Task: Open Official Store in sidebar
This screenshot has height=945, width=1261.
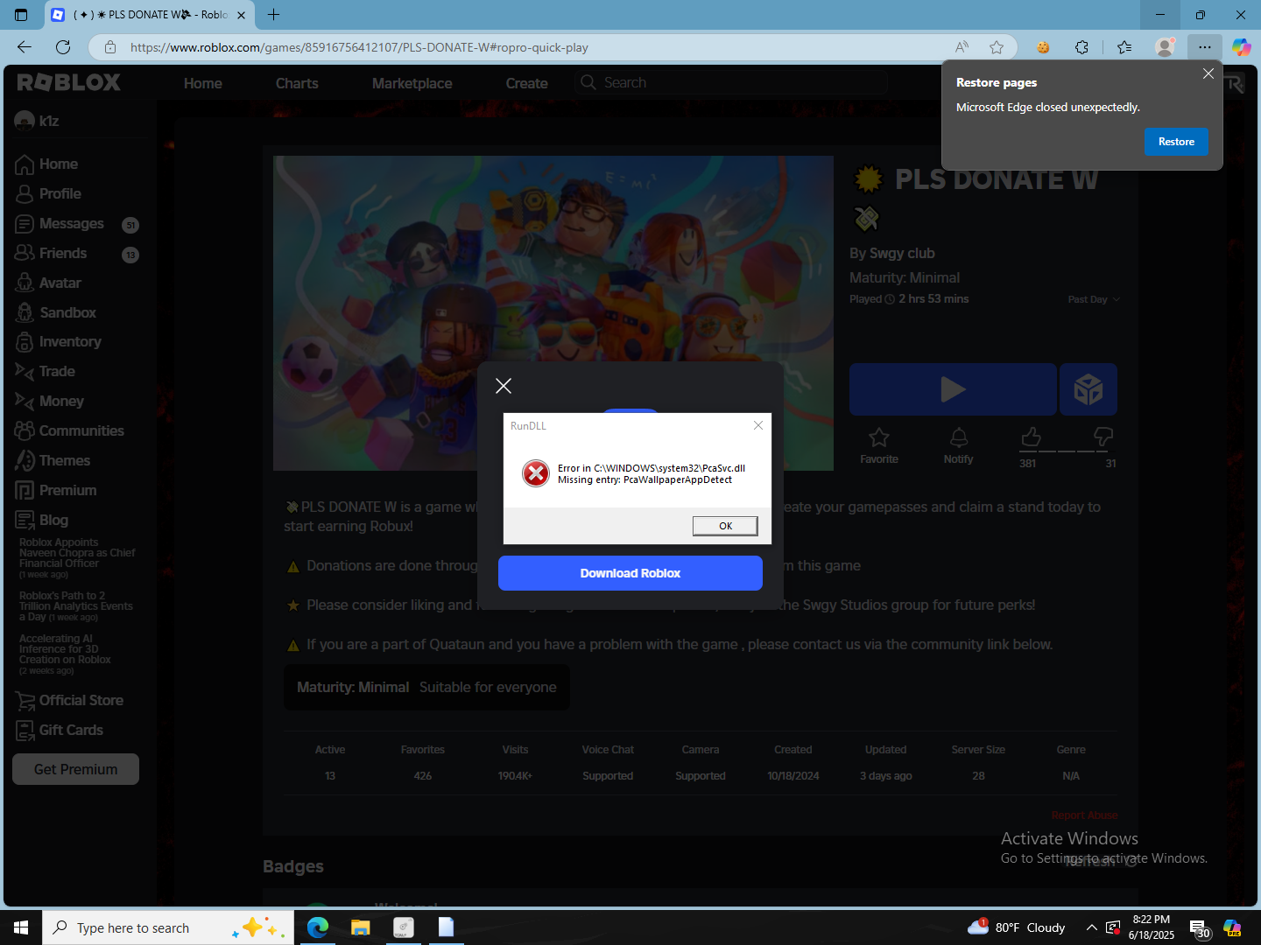Action: pyautogui.click(x=69, y=700)
